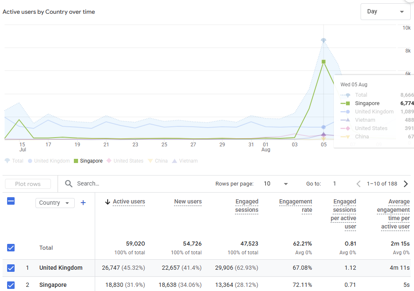Click the search magnifier icon
This screenshot has width=414, height=291.
pyautogui.click(x=68, y=183)
